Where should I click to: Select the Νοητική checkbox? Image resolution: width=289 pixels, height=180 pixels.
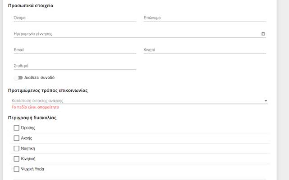tap(17, 148)
